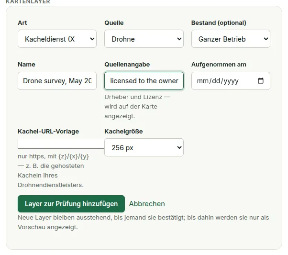Open the Art dropdown showing Kacheldienst
The width and height of the screenshot is (288, 255).
[57, 39]
